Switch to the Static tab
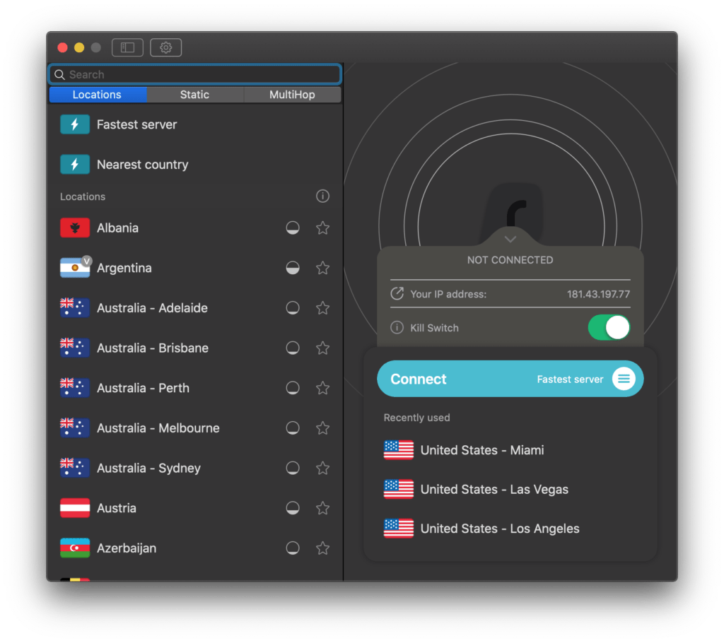This screenshot has height=643, width=724. pyautogui.click(x=194, y=95)
